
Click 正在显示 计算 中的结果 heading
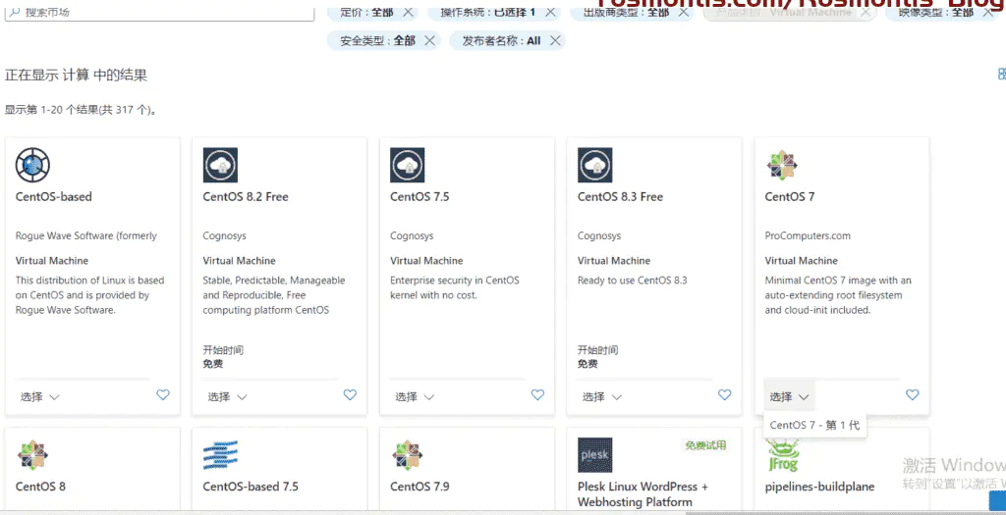[x=77, y=75]
